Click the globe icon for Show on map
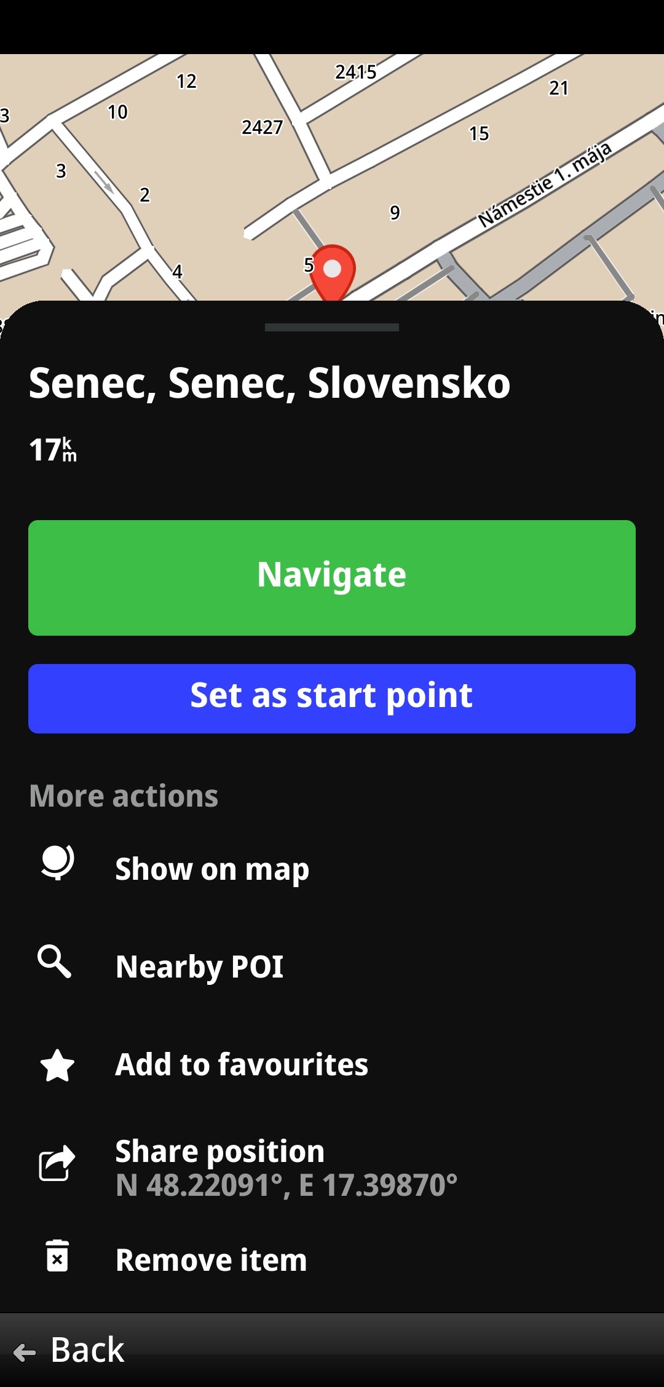The image size is (664, 1387). tap(57, 863)
